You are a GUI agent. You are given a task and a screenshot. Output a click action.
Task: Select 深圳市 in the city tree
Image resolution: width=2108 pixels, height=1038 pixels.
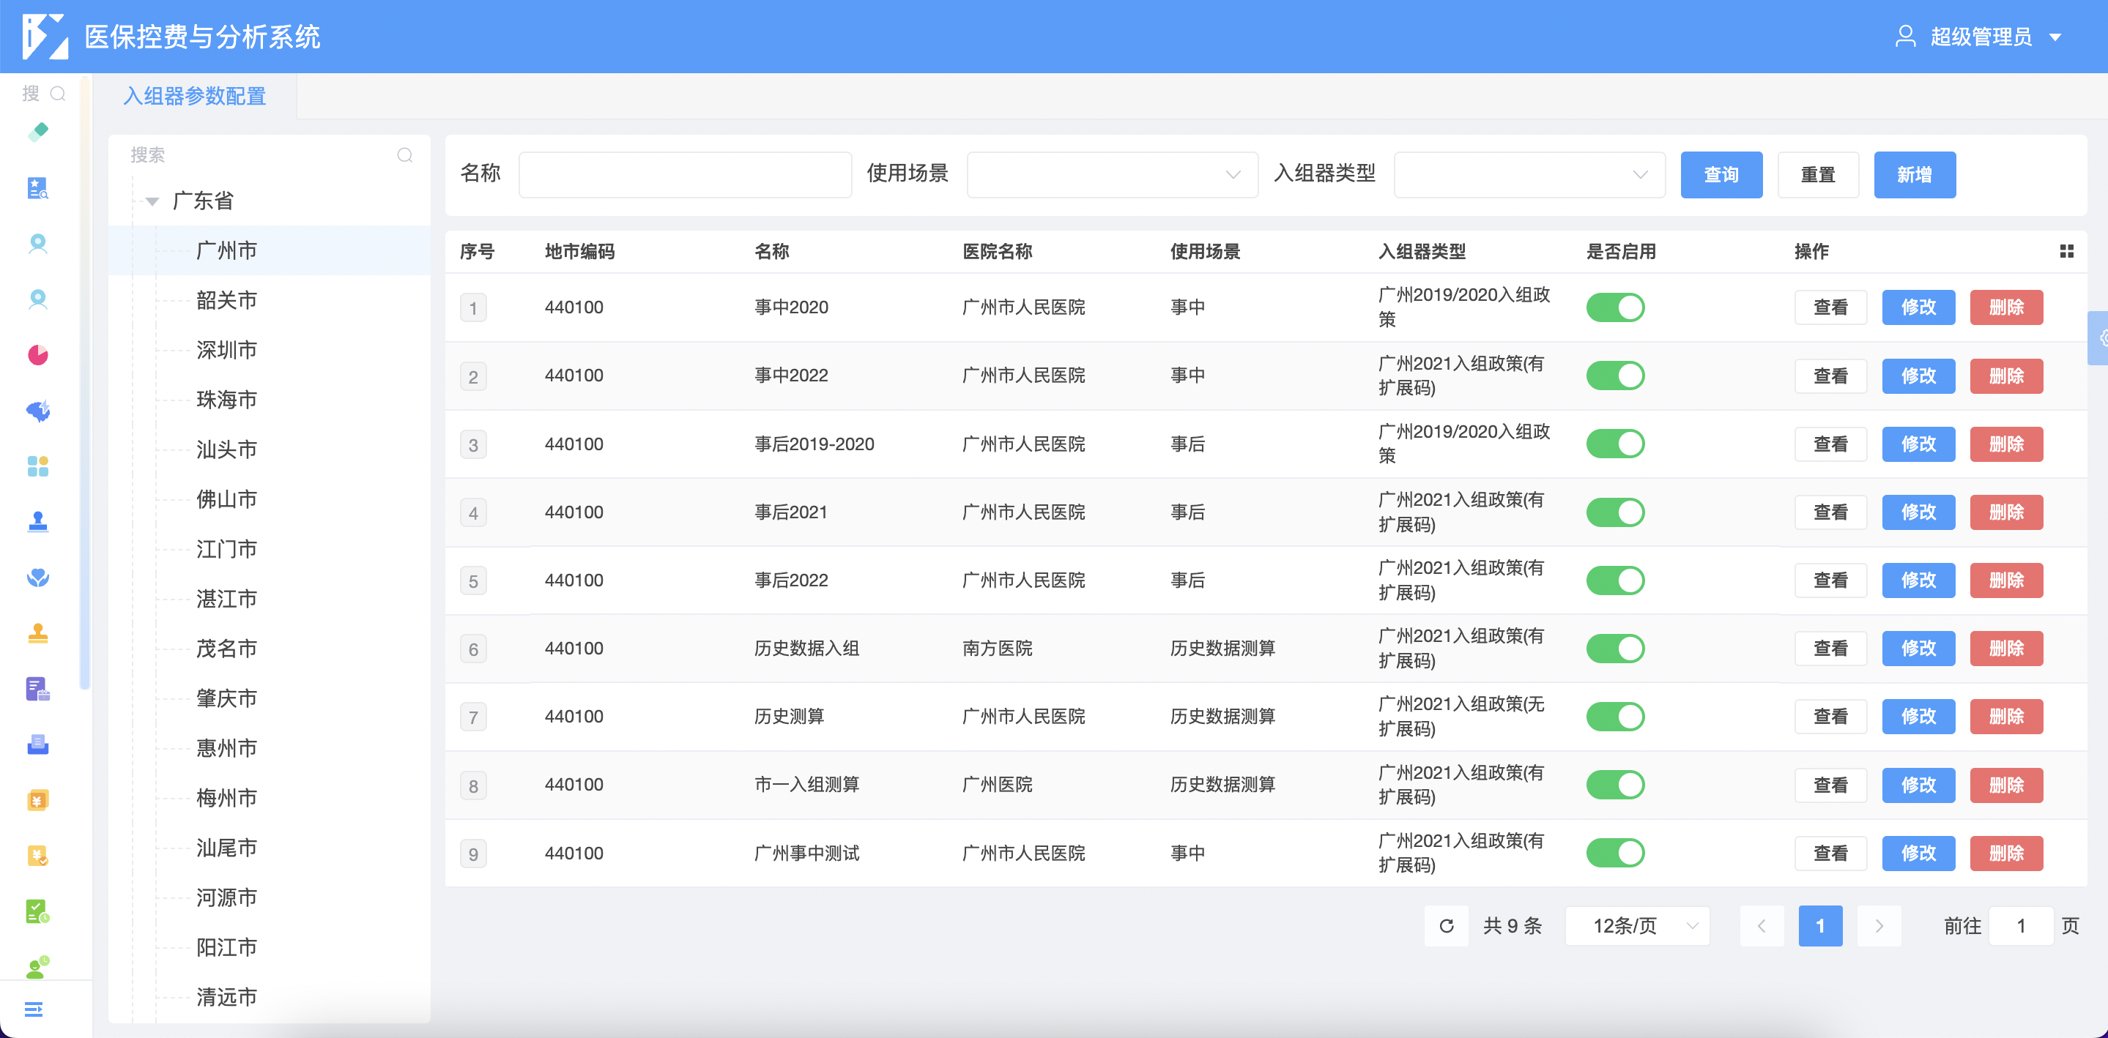[x=226, y=350]
